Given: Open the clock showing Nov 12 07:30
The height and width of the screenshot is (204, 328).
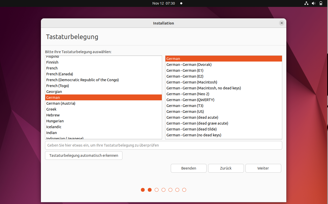Looking at the screenshot, I should (164, 3).
